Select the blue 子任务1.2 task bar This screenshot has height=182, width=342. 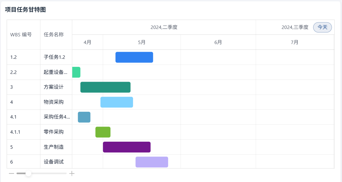coord(134,57)
